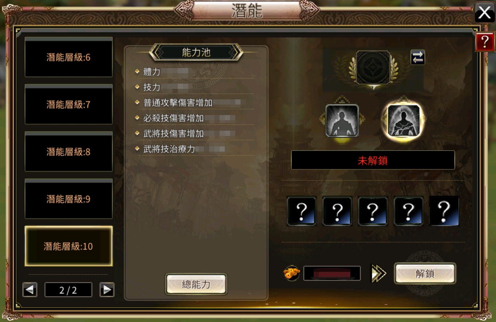Select the 潛能層級:8 tab
The image size is (496, 322).
click(x=69, y=152)
